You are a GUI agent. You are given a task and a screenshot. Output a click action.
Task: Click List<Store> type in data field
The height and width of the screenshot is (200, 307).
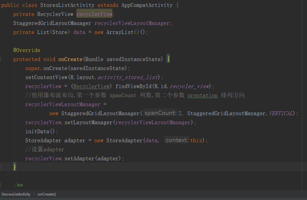coord(54,32)
